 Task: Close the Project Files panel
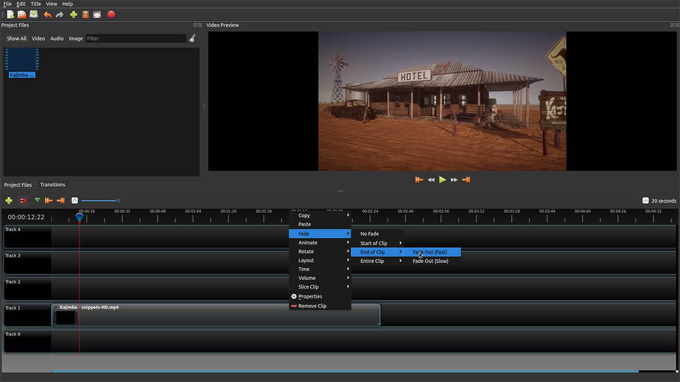point(200,25)
